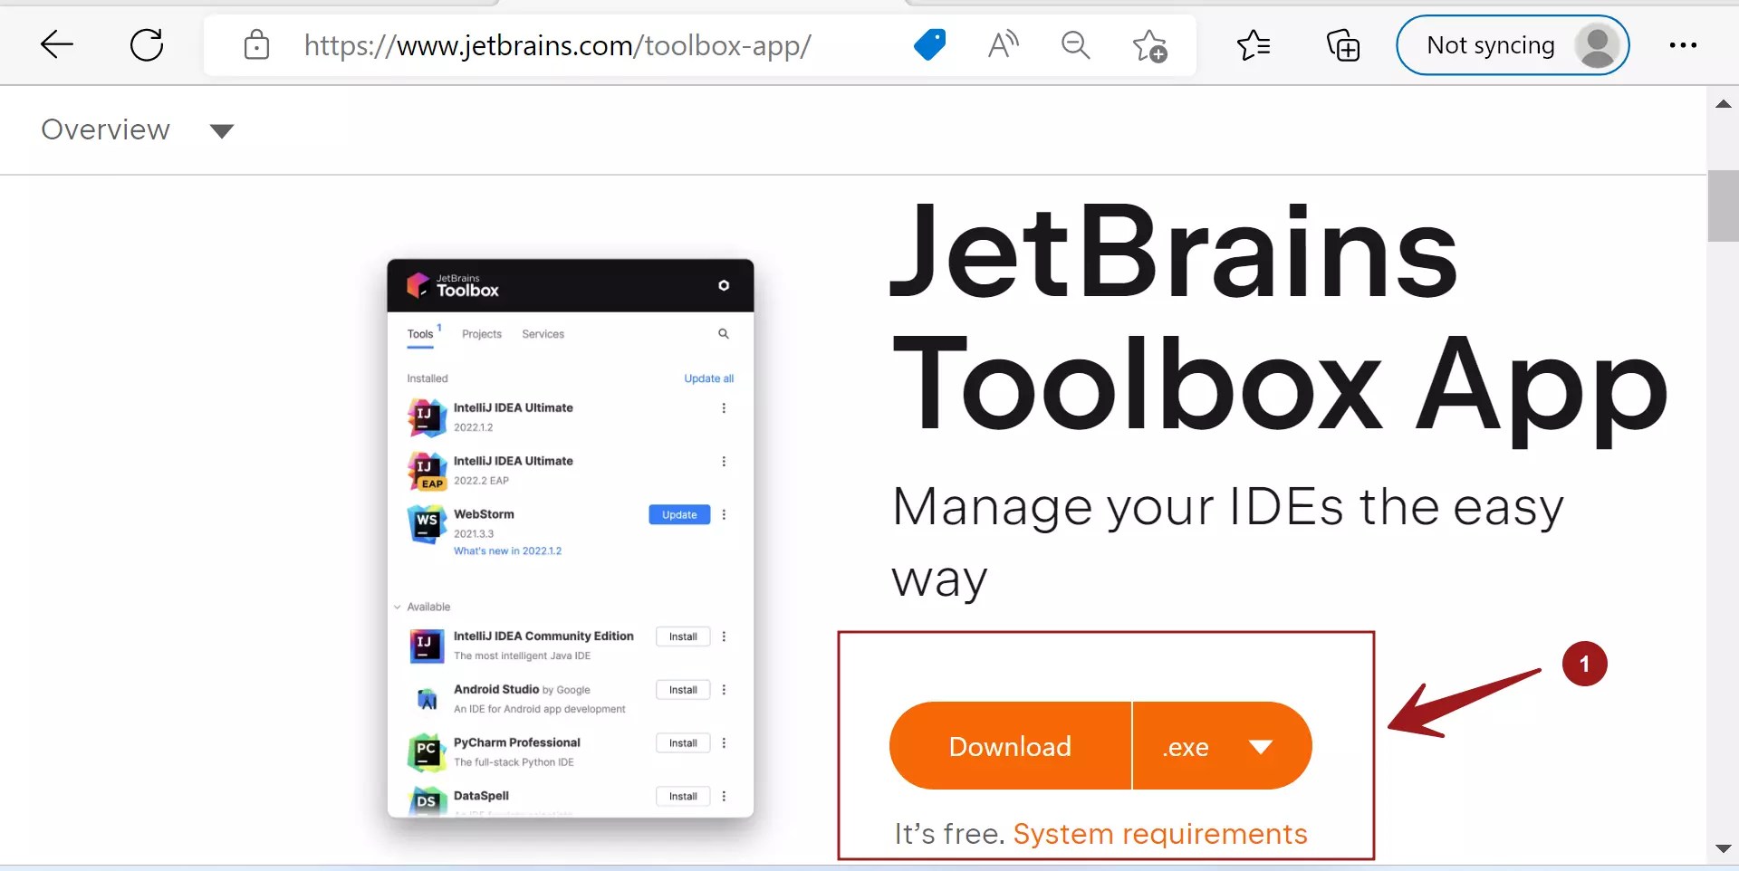The image size is (1739, 871).
Task: Click the lock icon in the address bar
Action: click(x=257, y=45)
